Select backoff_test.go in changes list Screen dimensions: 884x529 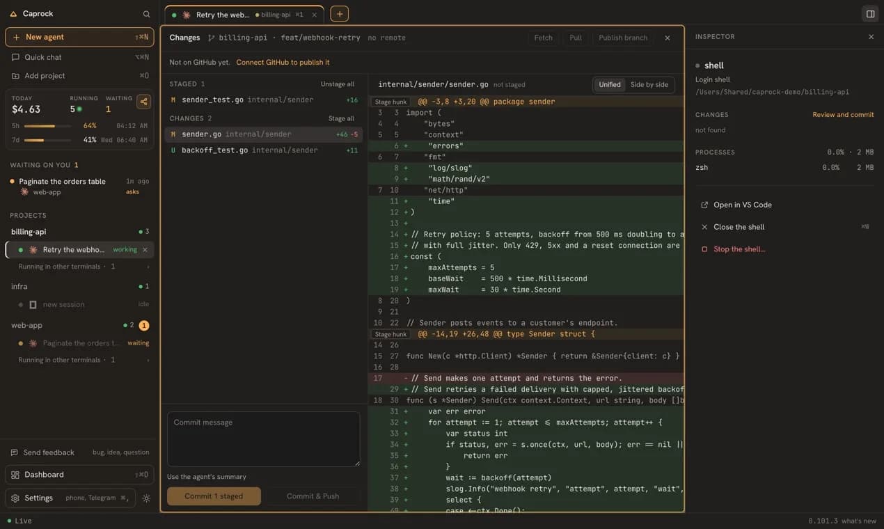(x=264, y=150)
